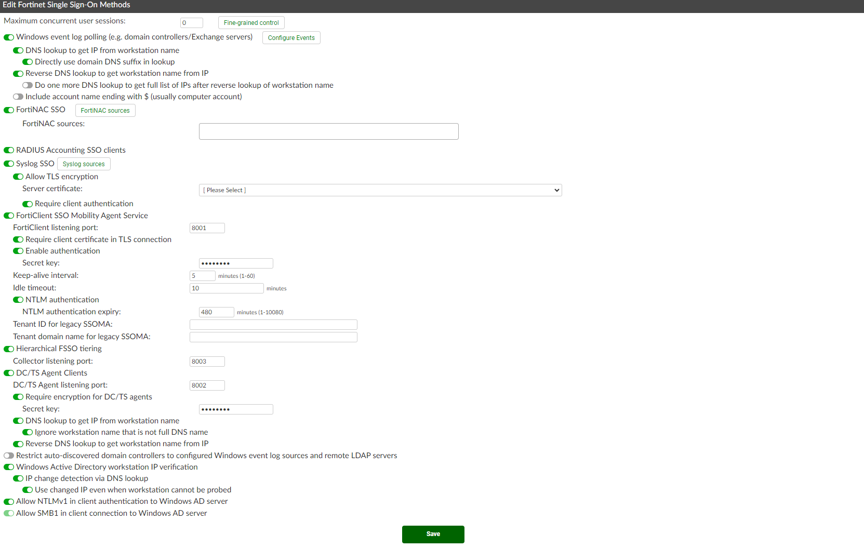Click FortiClient Secret key field
This screenshot has height=548, width=864.
[x=236, y=263]
